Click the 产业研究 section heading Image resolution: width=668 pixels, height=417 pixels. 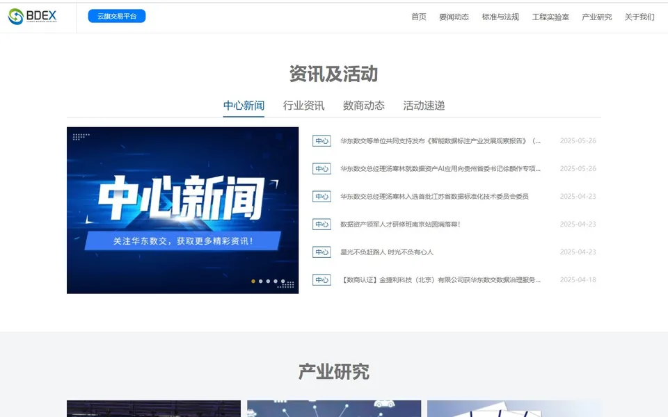point(333,372)
